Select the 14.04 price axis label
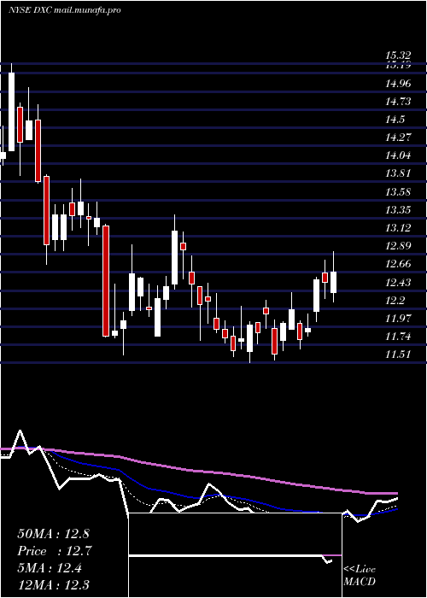 pos(398,155)
